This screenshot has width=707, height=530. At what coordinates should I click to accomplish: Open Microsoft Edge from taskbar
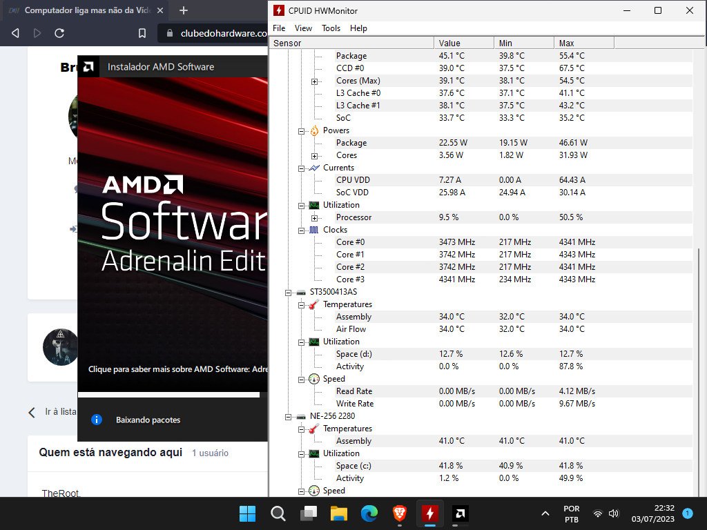tap(369, 513)
